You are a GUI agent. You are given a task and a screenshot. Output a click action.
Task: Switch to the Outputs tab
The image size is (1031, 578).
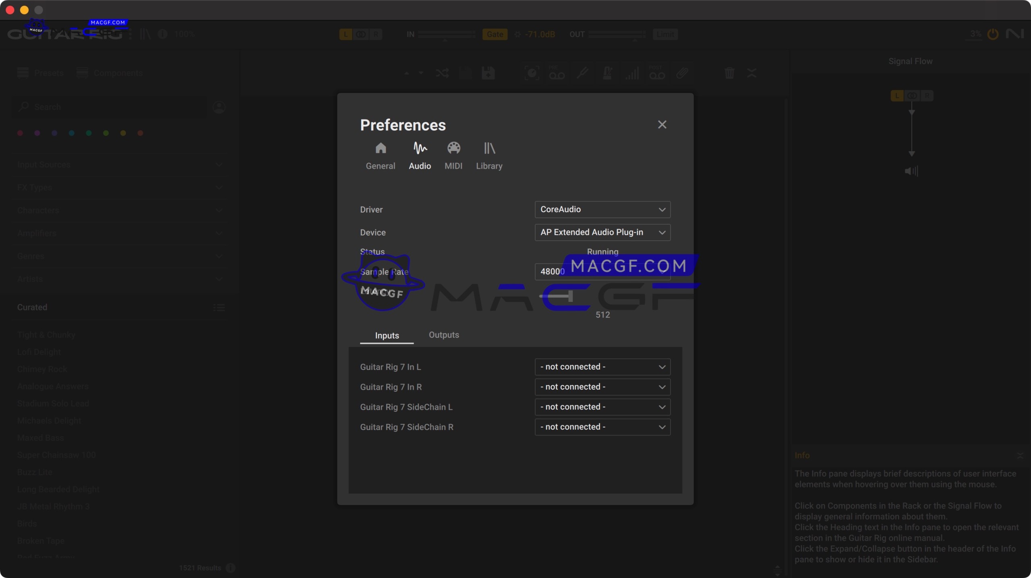point(444,335)
